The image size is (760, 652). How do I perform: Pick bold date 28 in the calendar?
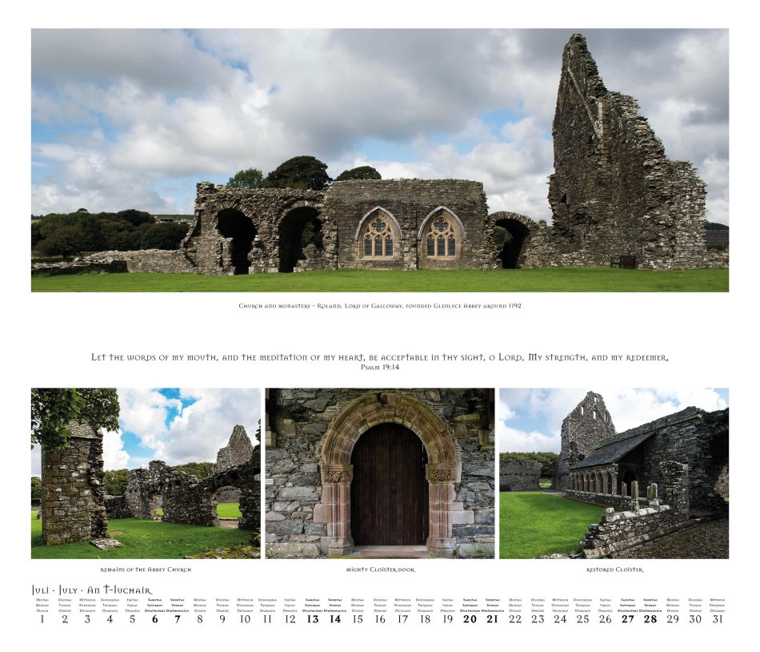pyautogui.click(x=650, y=619)
